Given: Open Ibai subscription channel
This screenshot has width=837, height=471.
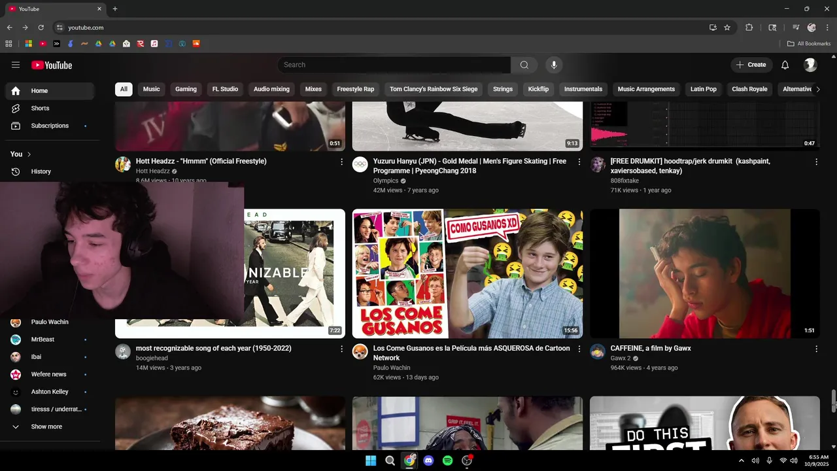Looking at the screenshot, I should [50, 357].
